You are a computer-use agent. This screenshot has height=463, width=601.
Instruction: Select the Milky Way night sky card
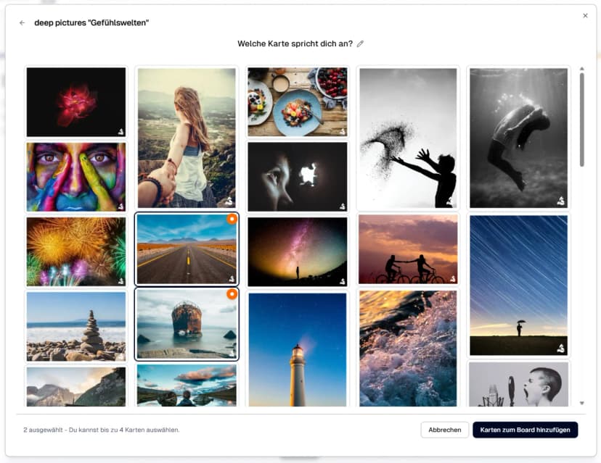(298, 251)
